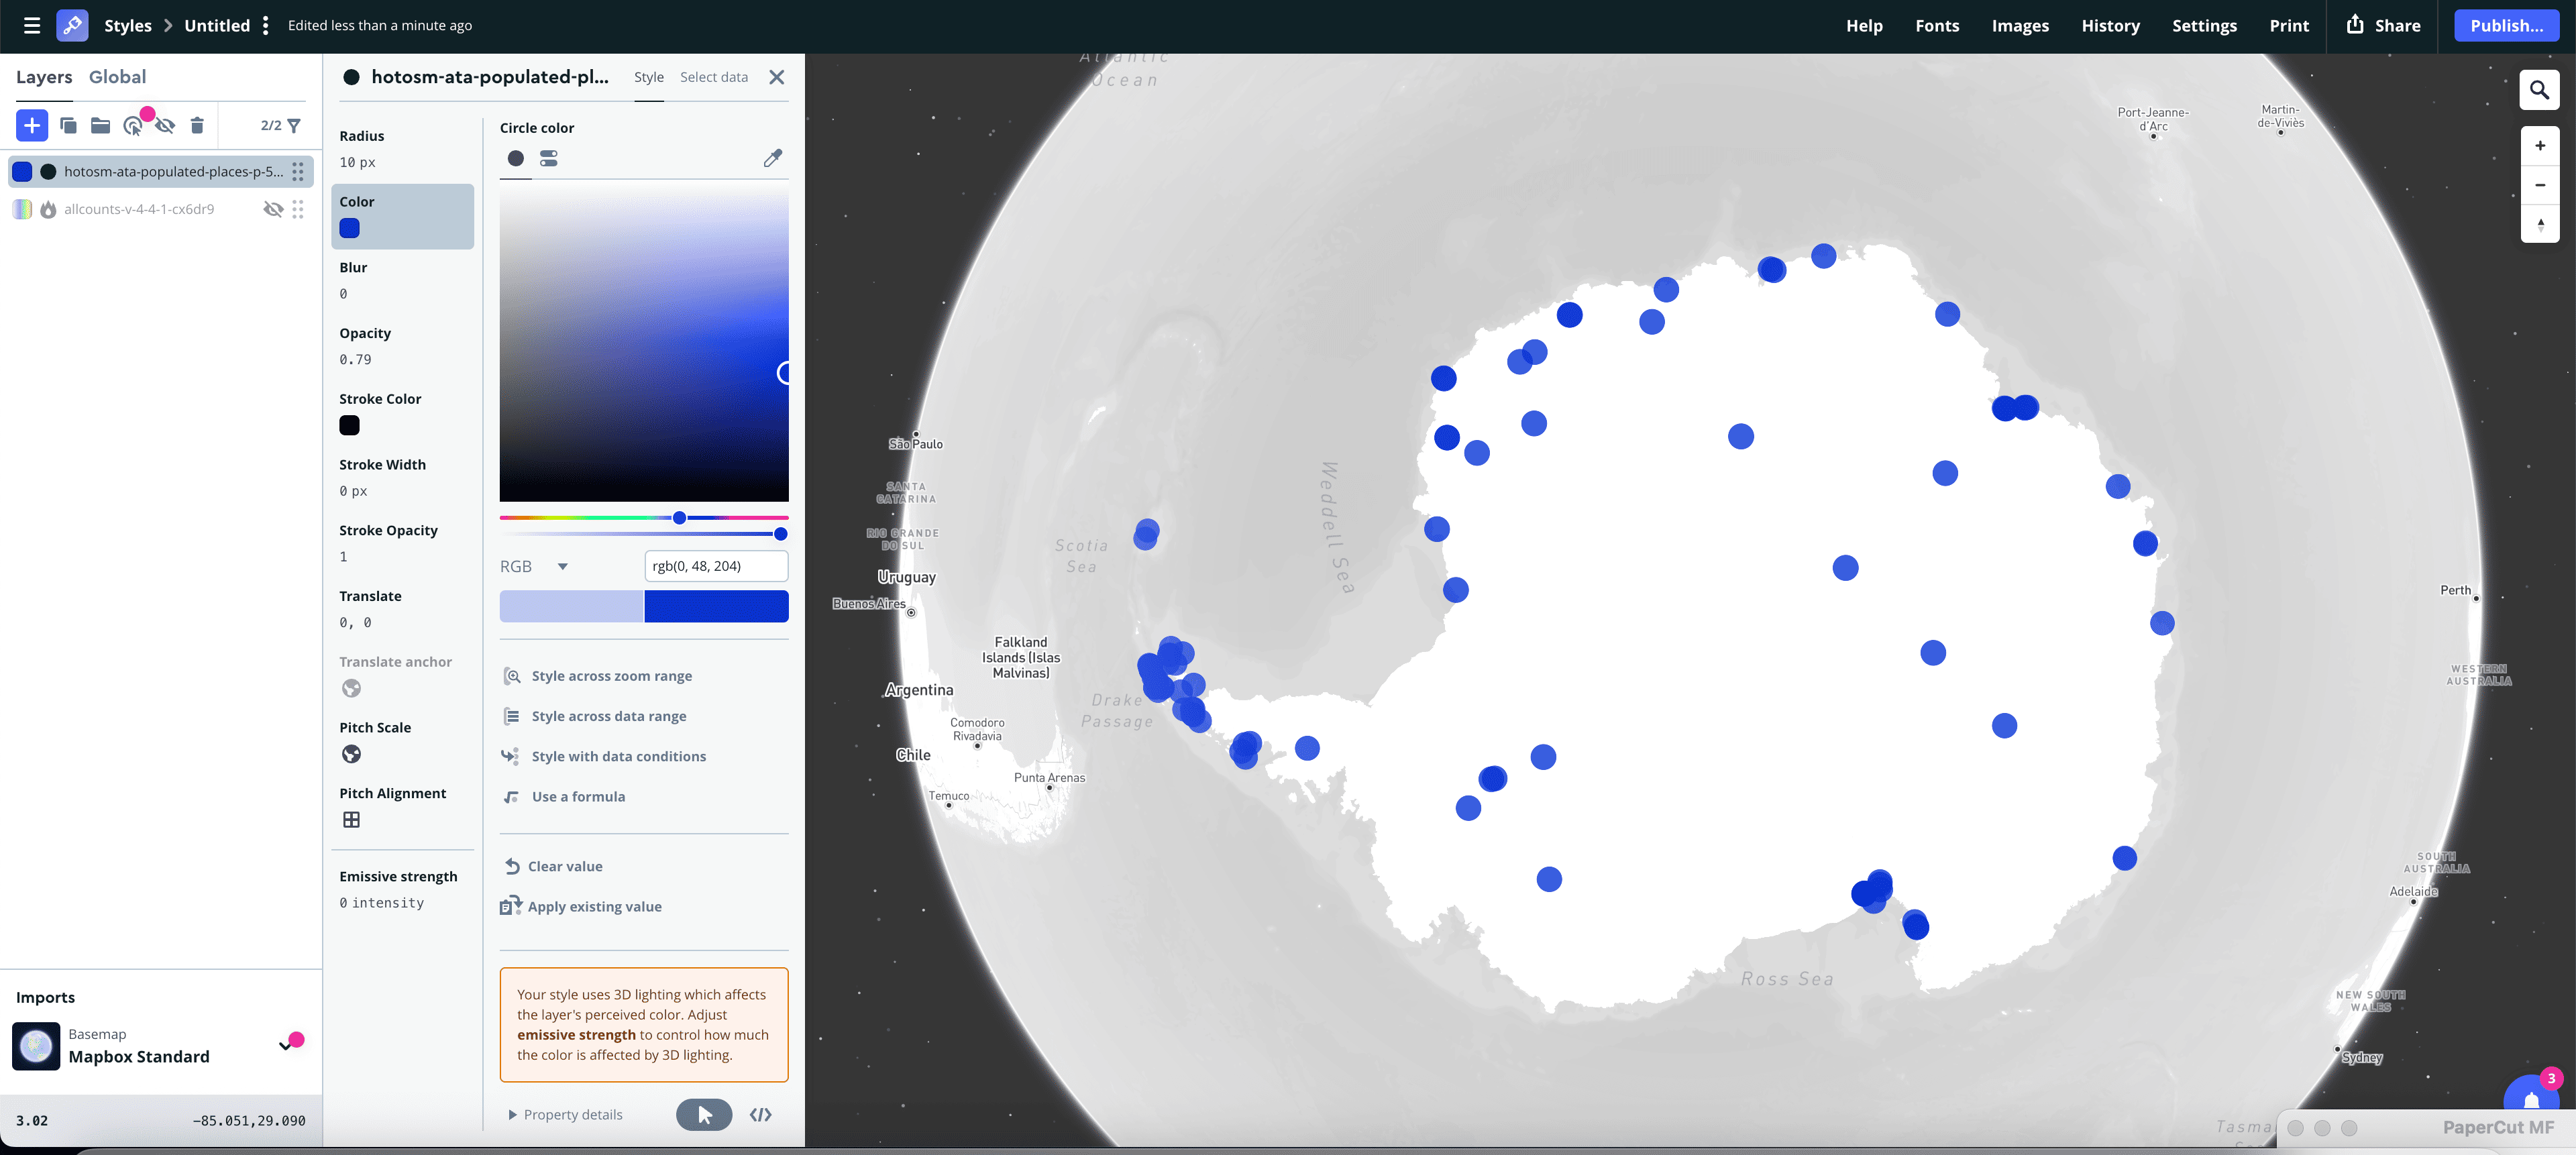Image resolution: width=2576 pixels, height=1155 pixels.
Task: Toggle hide all layers eye icon in toolbar
Action: click(165, 125)
